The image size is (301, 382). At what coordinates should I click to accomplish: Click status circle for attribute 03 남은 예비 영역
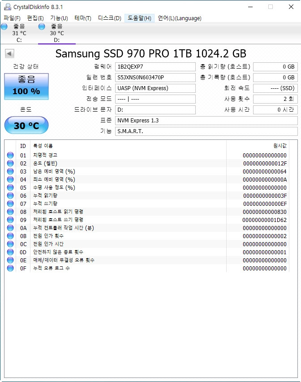(10, 171)
